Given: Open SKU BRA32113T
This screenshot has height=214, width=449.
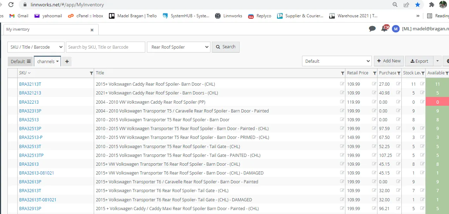Looking at the screenshot, I should 30,84.
